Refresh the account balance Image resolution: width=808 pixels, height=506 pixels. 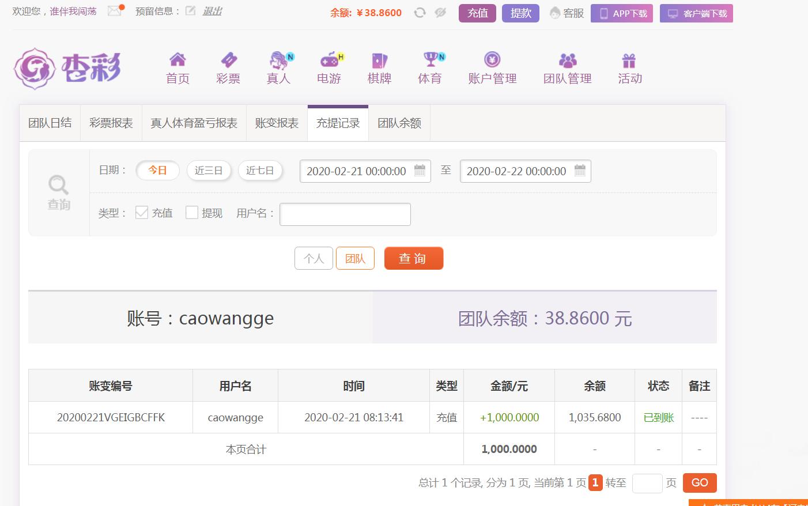tap(420, 13)
